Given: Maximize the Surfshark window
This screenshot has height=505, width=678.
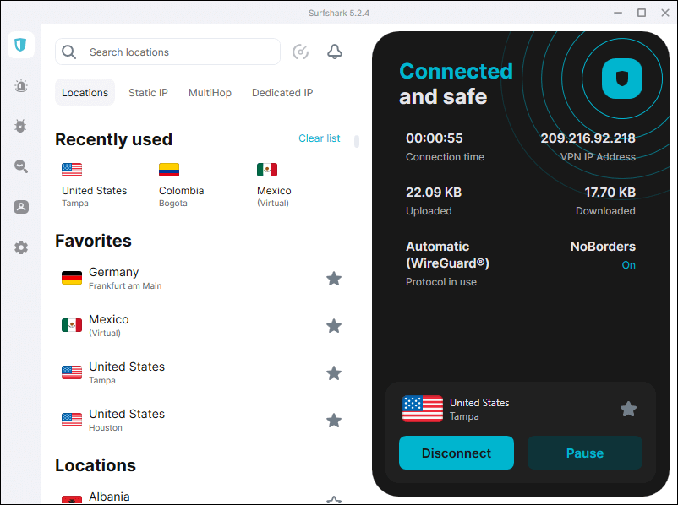Looking at the screenshot, I should (642, 13).
